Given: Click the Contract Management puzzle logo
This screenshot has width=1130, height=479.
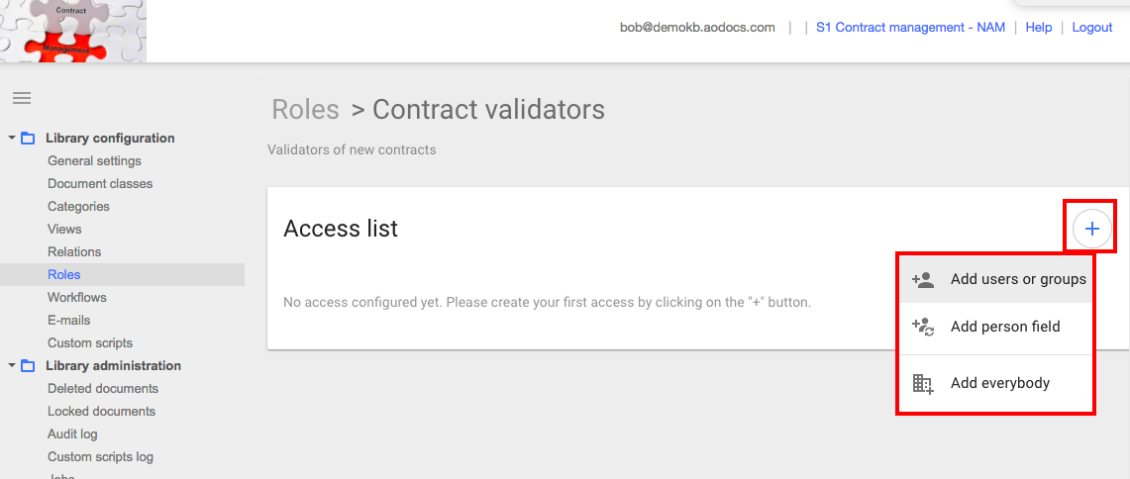Looking at the screenshot, I should point(72,31).
